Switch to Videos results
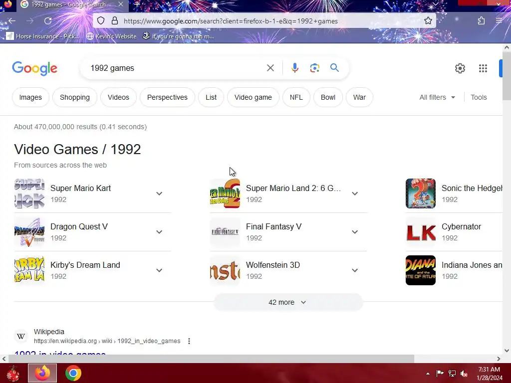511x383 pixels. [x=118, y=97]
